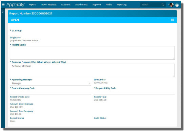Open the Travel Requests menu
Screen dimensions: 184x131
[x=49, y=5]
